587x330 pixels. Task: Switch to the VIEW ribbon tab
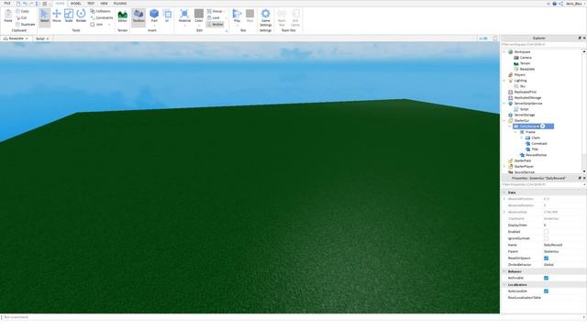pyautogui.click(x=104, y=4)
